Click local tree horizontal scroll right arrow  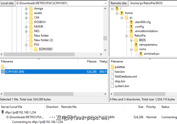click(101, 54)
